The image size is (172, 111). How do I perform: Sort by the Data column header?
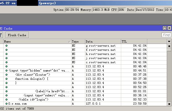pos(103,42)
